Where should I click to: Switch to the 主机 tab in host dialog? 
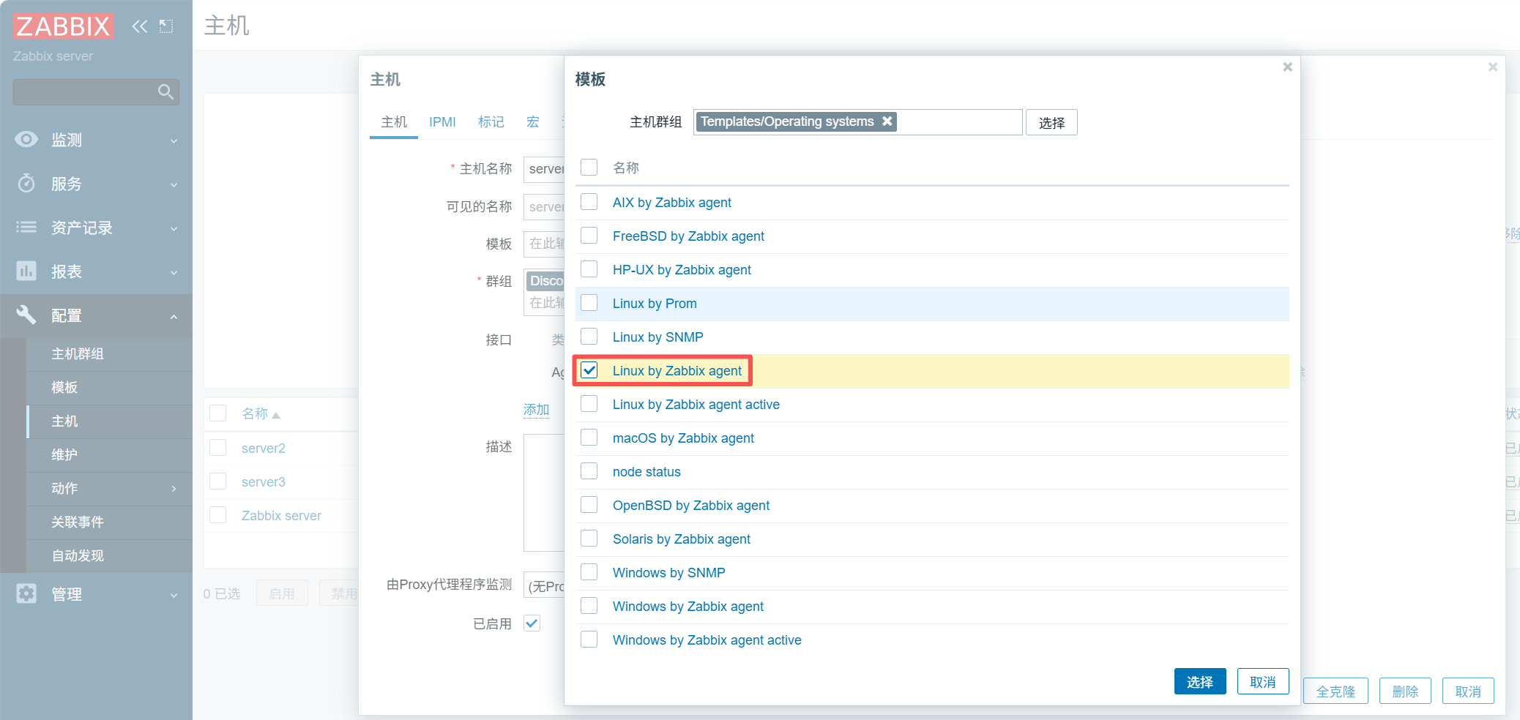pos(394,122)
